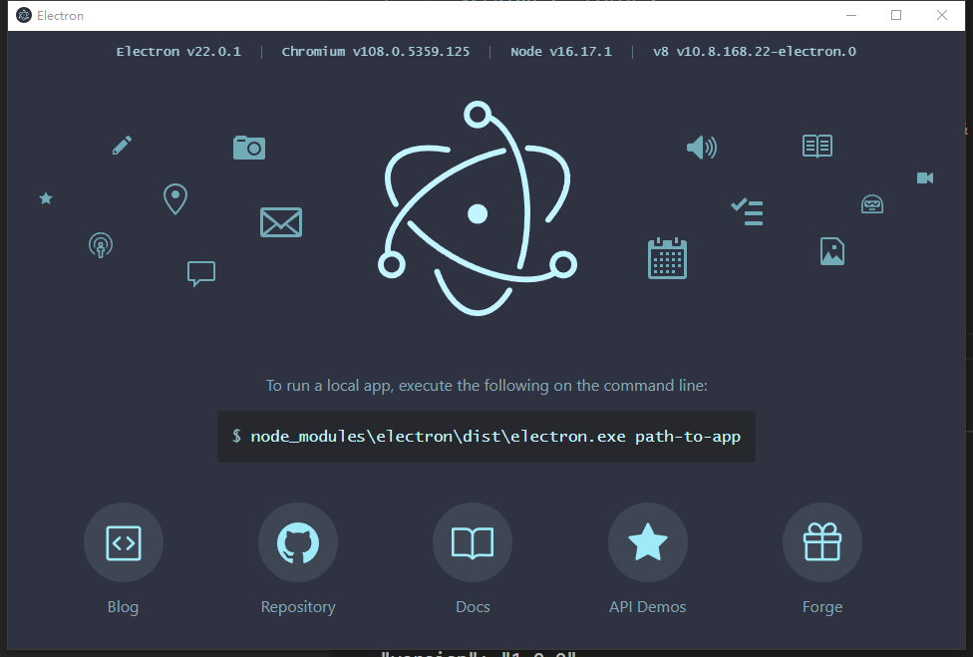Click the video camera icon
This screenshot has width=973, height=657.
tap(925, 178)
